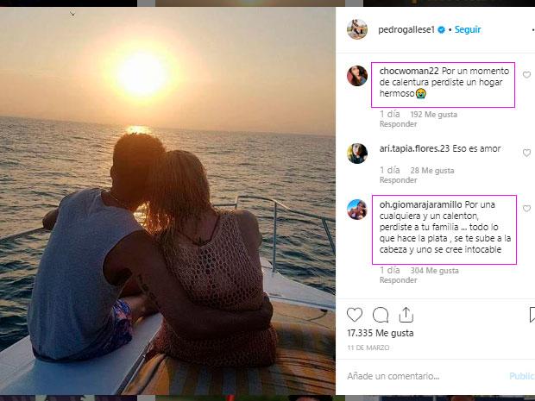View the 192 Me gusta count
535x401 pixels.
(434, 115)
